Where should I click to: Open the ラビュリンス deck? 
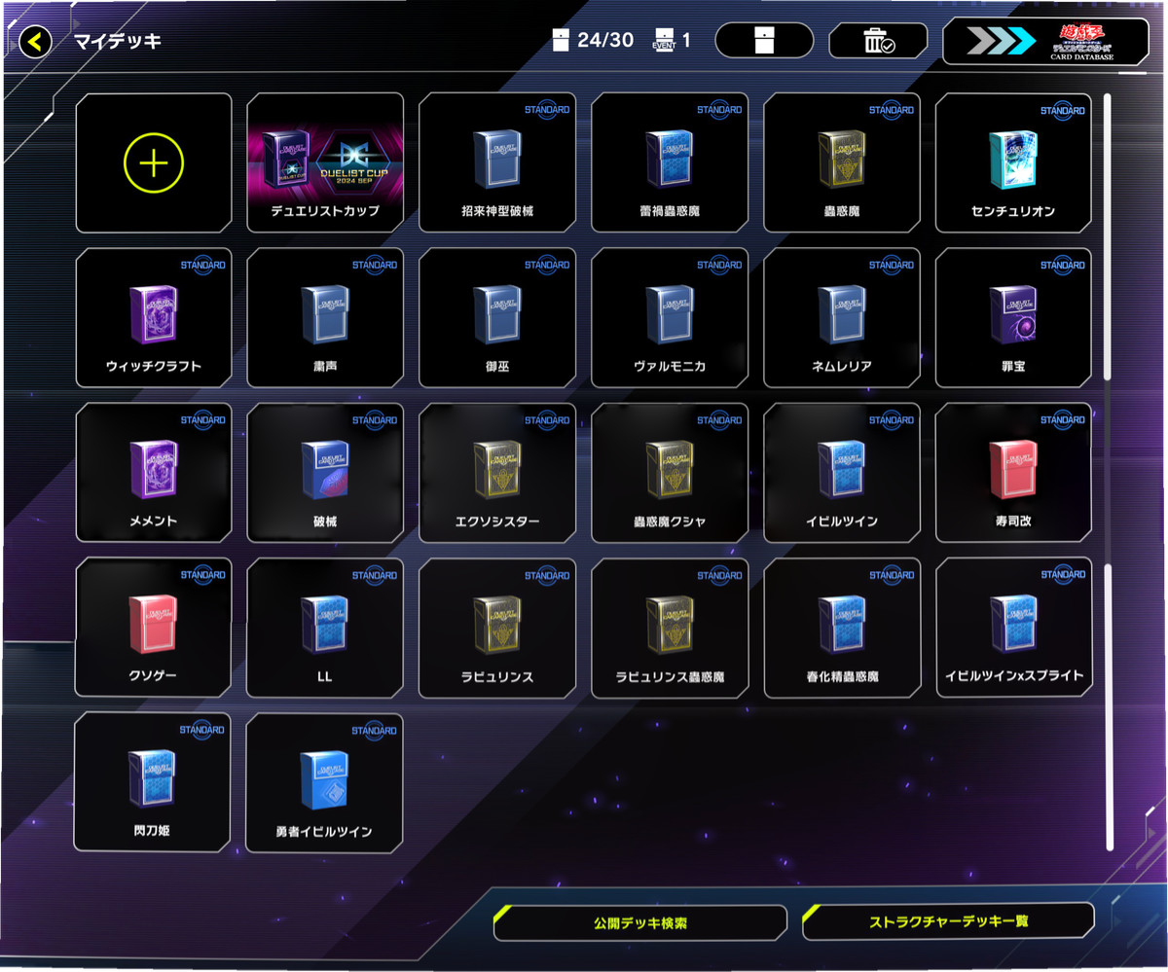(x=497, y=628)
